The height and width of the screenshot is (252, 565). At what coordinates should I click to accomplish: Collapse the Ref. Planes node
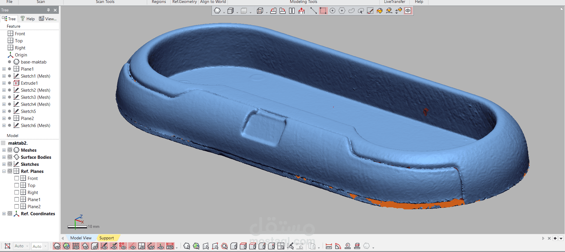pos(4,171)
